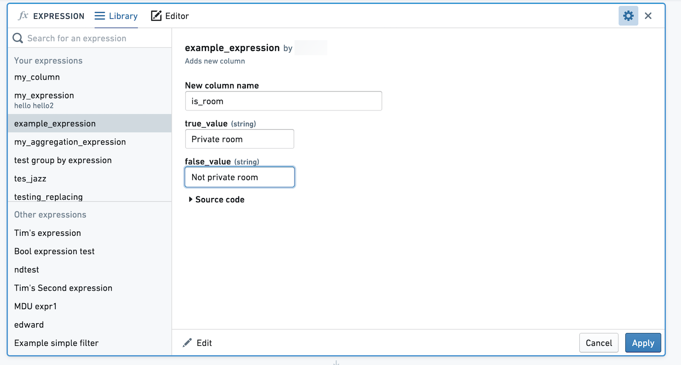Click the pencil Edit icon
The width and height of the screenshot is (681, 365).
point(187,343)
